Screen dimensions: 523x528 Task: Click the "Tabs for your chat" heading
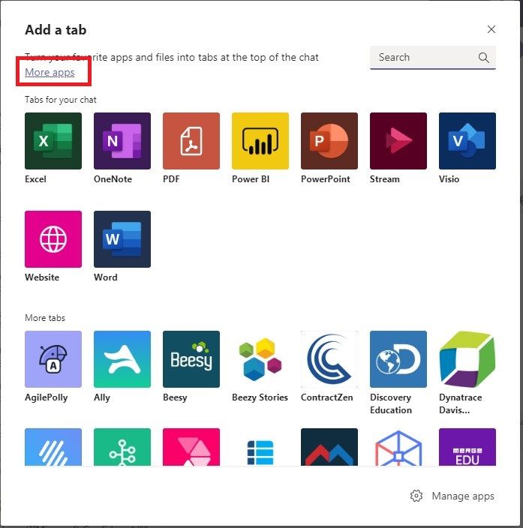[x=61, y=100]
